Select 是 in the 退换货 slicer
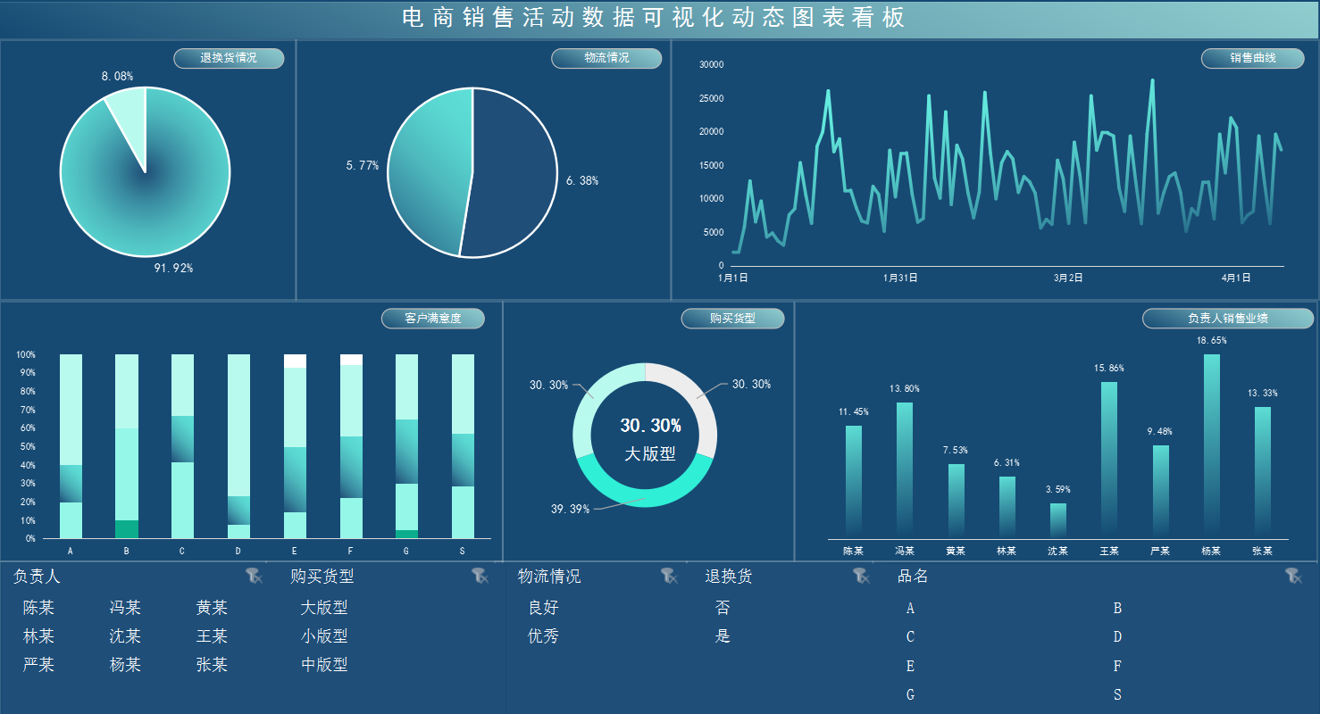 [723, 636]
